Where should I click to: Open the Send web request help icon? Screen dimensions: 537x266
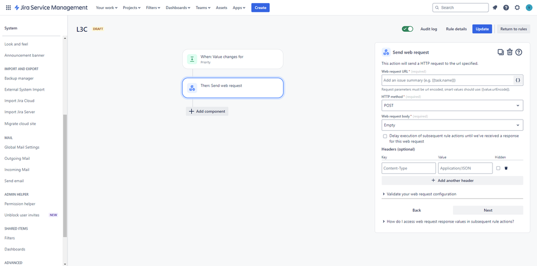coord(519,52)
